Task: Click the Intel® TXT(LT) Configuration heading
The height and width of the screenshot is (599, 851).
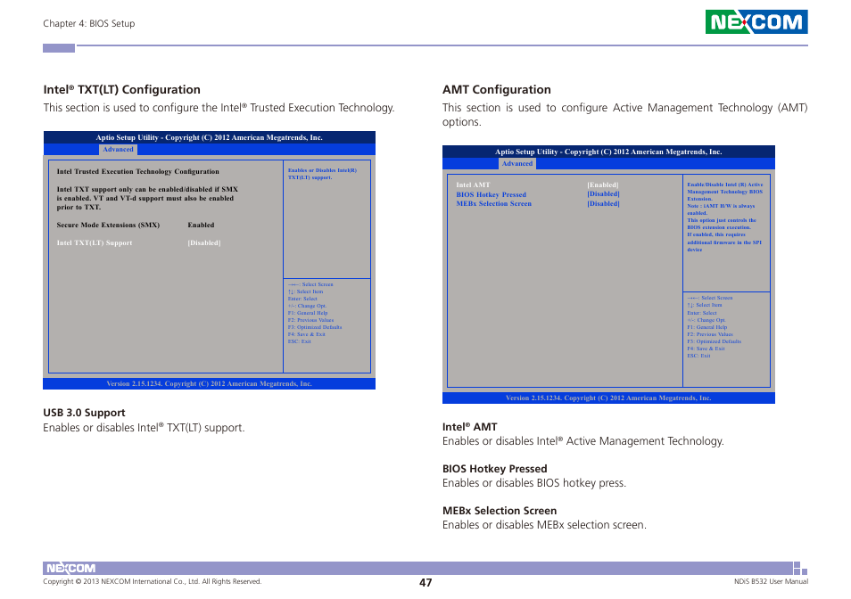Action: [x=121, y=89]
